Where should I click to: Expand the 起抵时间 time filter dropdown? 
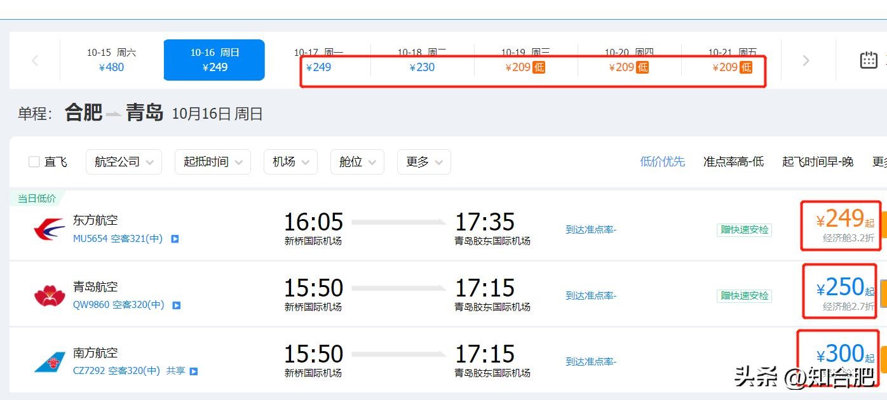(213, 162)
